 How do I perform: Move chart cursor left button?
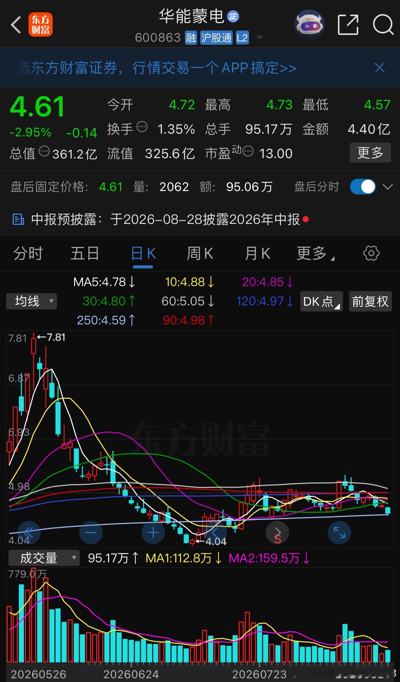[x=215, y=532]
